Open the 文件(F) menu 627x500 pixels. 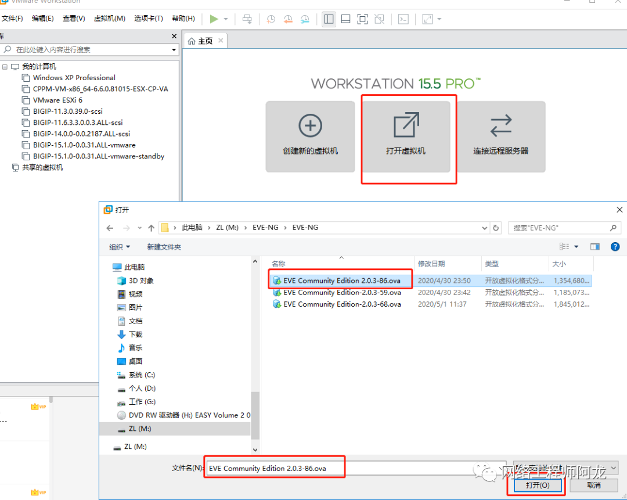(x=12, y=19)
